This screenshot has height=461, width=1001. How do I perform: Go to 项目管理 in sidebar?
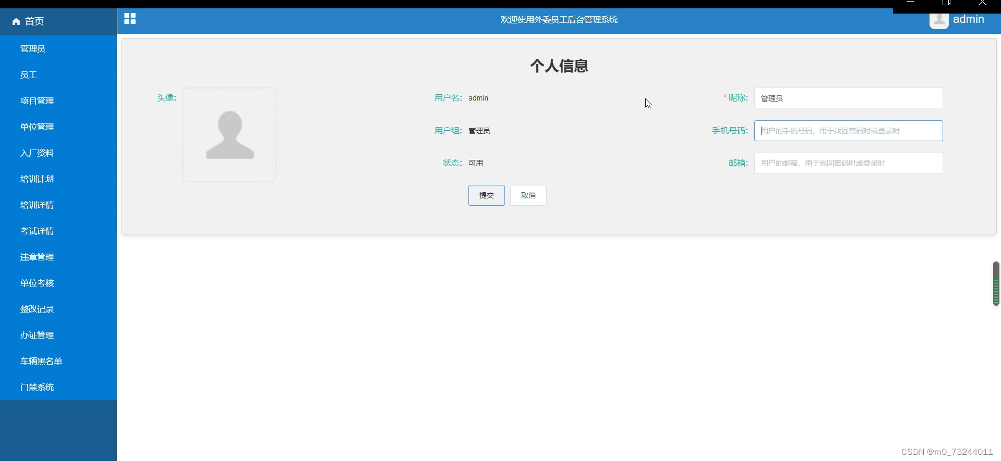pos(58,101)
